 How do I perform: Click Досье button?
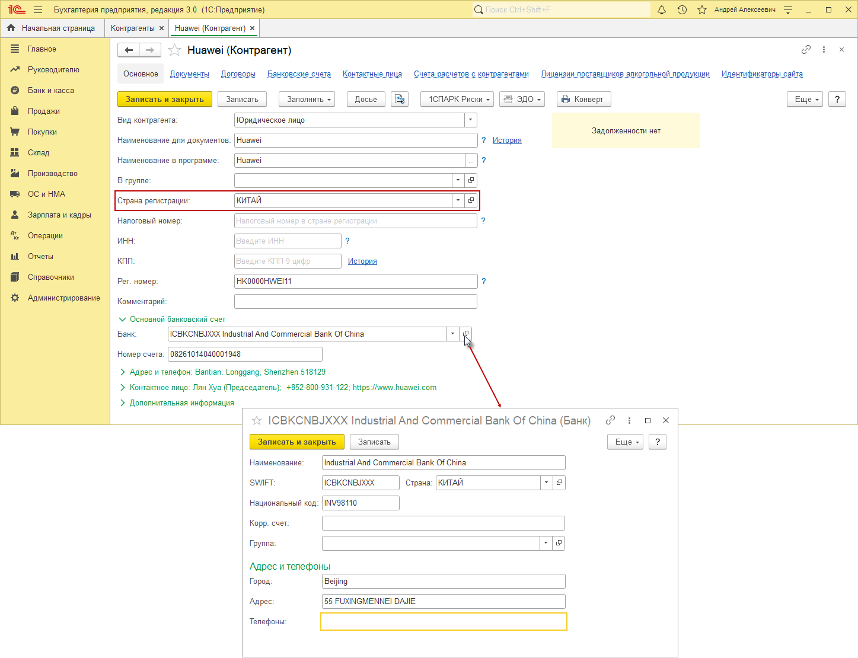[366, 99]
